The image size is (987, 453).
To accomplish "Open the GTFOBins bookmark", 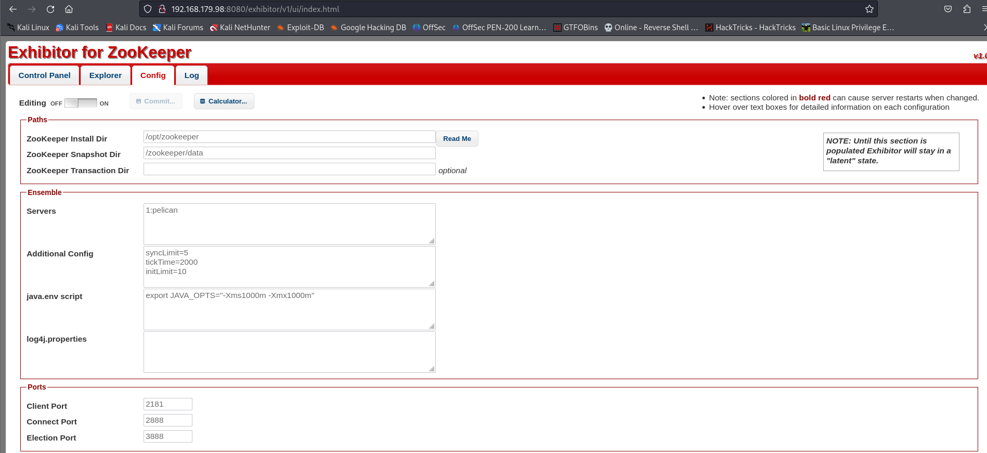I will [x=575, y=28].
